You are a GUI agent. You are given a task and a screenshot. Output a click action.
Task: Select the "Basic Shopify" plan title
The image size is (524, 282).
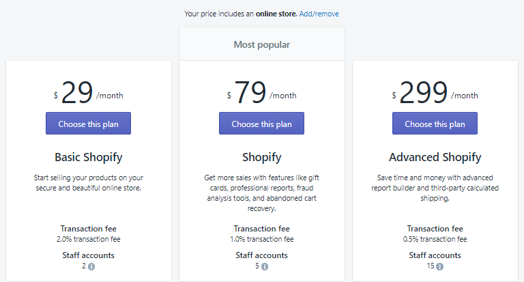(x=89, y=157)
